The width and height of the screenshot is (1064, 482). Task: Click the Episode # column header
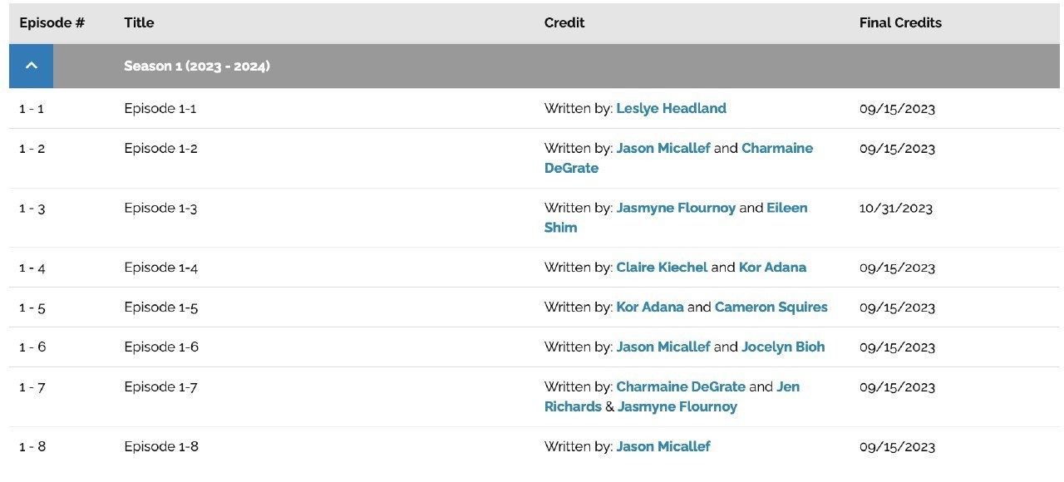pos(52,23)
